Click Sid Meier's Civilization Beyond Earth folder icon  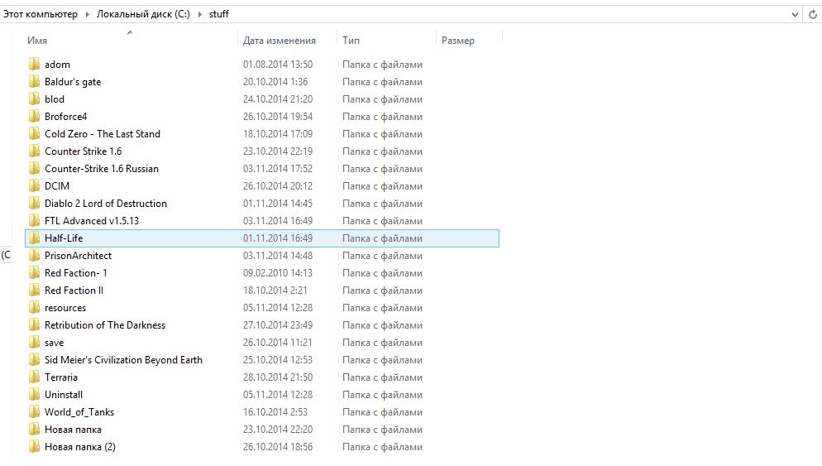(34, 359)
